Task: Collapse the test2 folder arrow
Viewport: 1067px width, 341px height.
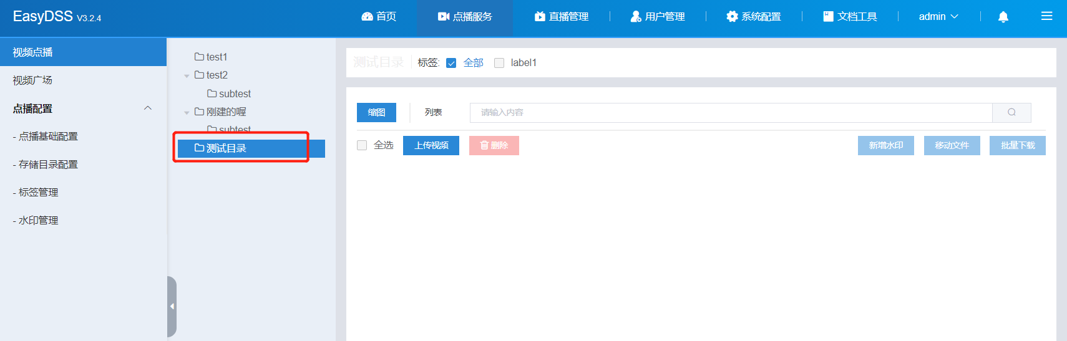Action: click(x=187, y=76)
